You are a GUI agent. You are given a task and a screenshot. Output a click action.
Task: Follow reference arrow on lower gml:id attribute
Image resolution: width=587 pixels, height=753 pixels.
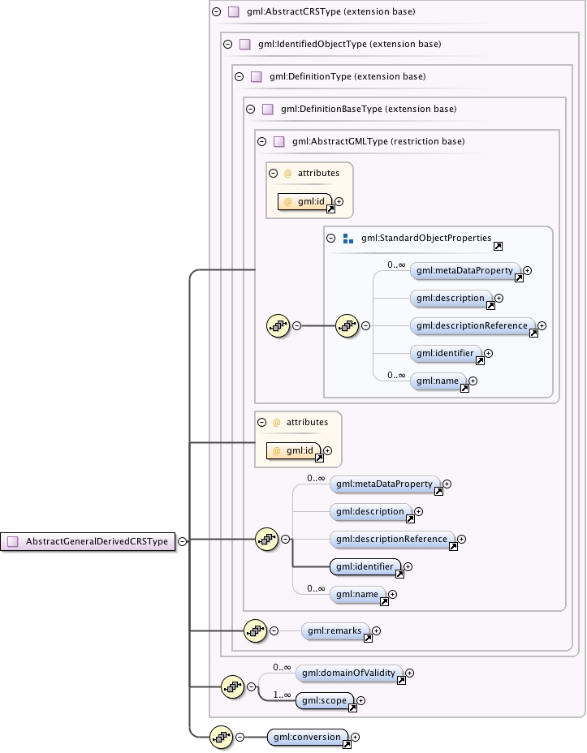[319, 458]
